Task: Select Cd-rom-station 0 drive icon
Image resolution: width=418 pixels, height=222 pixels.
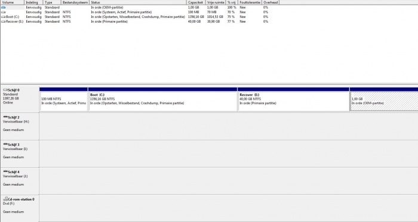Action: pyautogui.click(x=5, y=199)
